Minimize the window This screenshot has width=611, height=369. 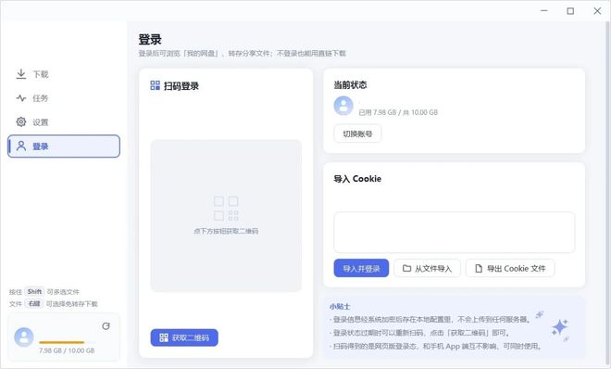pyautogui.click(x=544, y=11)
